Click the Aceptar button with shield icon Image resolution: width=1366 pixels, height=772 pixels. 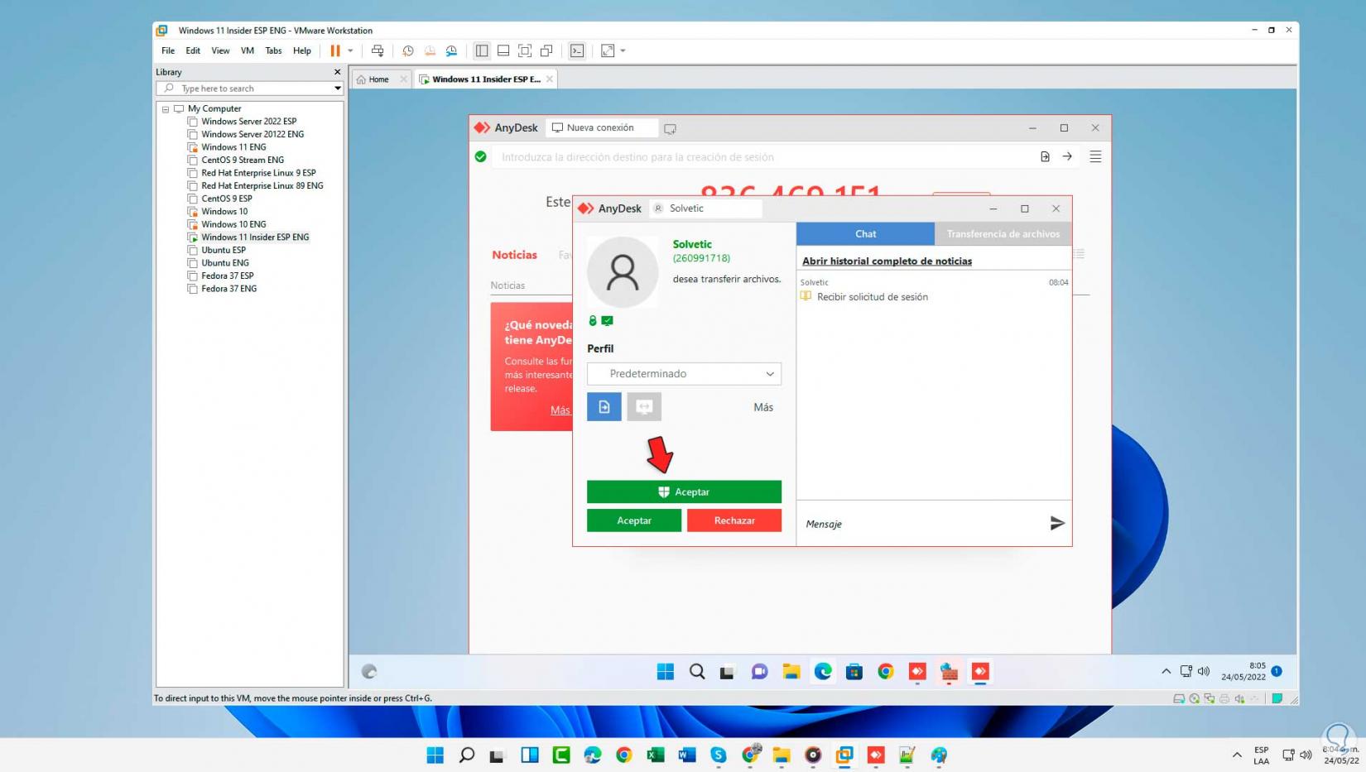click(x=684, y=491)
